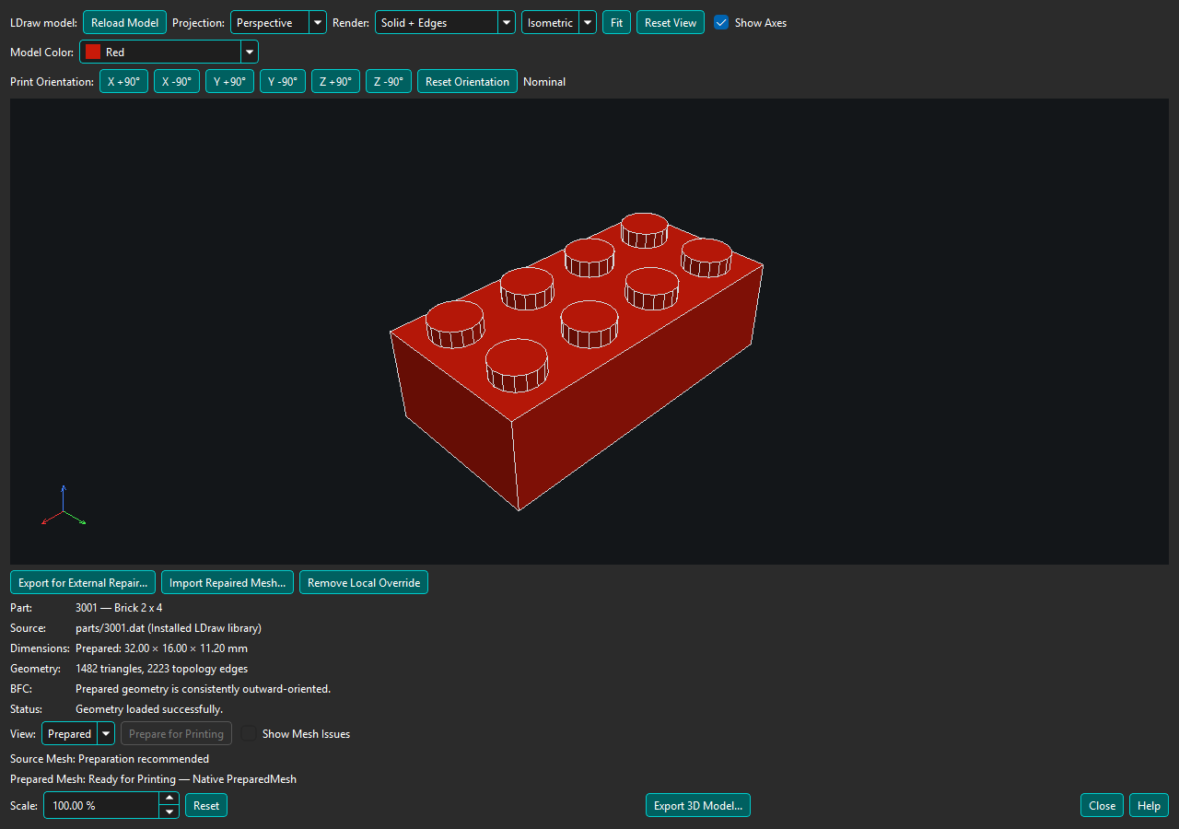This screenshot has height=829, width=1179.
Task: Click Export for External Repair
Action: [x=83, y=582]
